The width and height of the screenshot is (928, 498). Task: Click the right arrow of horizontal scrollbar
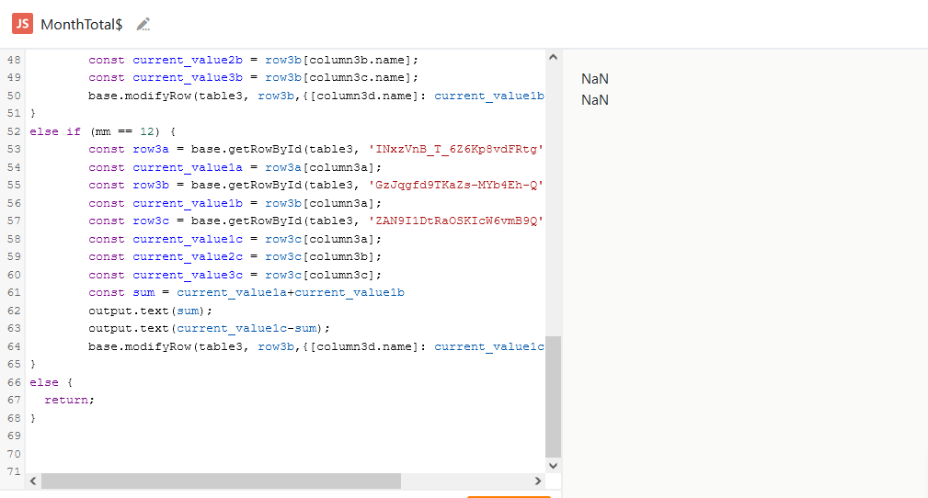[x=538, y=481]
